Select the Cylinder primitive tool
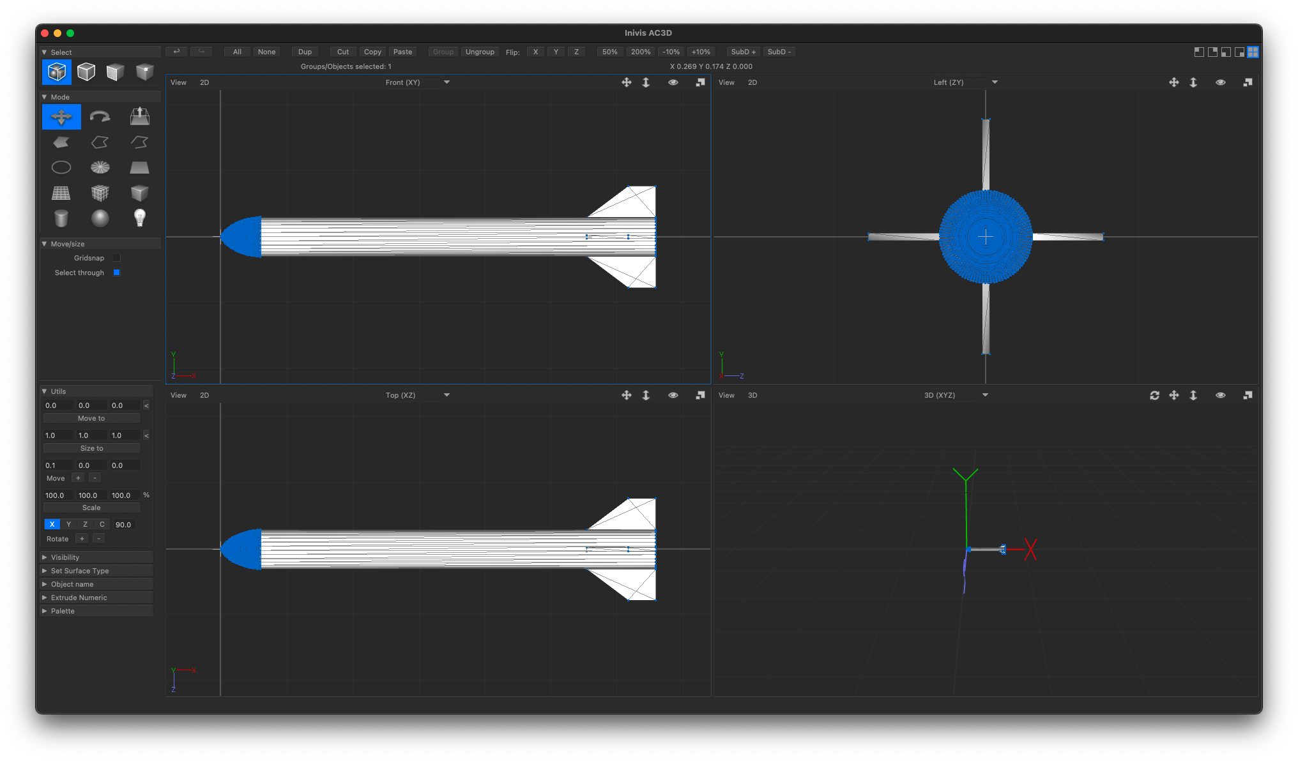Screen dimensions: 1298x761 tap(61, 218)
